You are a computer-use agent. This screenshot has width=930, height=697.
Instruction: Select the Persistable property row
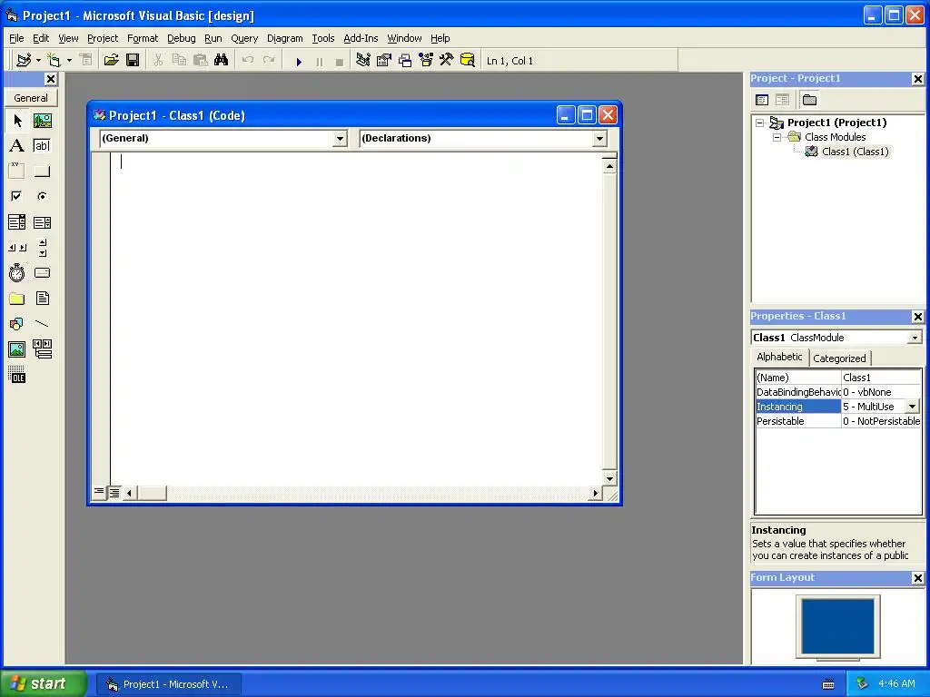pyautogui.click(x=838, y=421)
